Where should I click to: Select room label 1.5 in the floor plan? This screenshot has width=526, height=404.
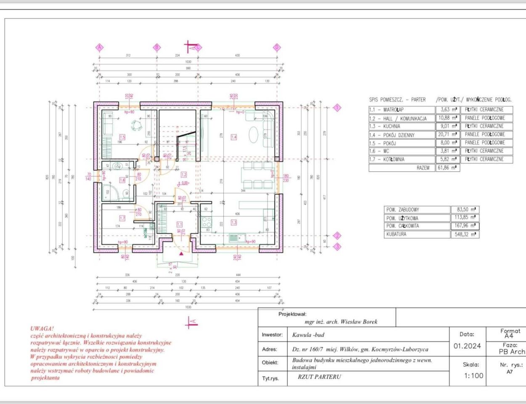coord(122,137)
